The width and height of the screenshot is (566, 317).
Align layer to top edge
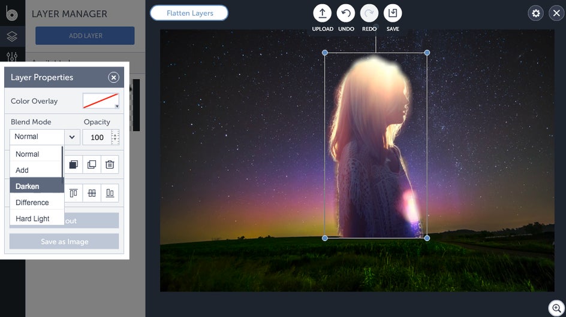pyautogui.click(x=74, y=193)
